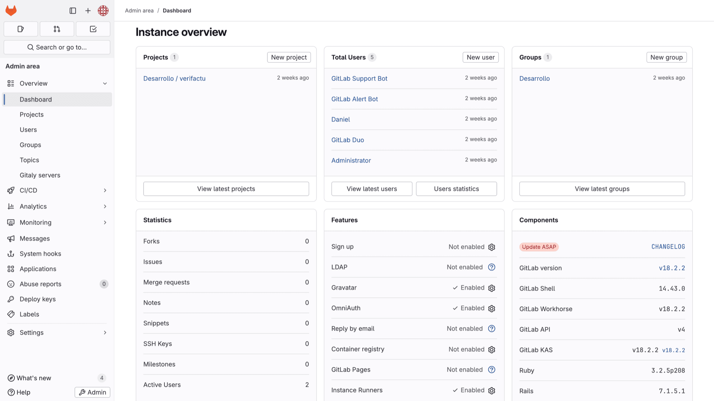Select Dashboard in the sidebar
714x401 pixels.
coord(57,99)
